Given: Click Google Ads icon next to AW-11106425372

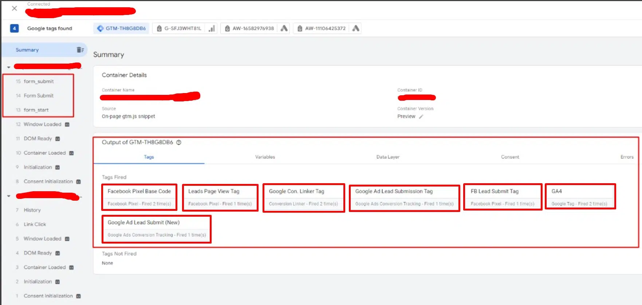Looking at the screenshot, I should coord(356,28).
